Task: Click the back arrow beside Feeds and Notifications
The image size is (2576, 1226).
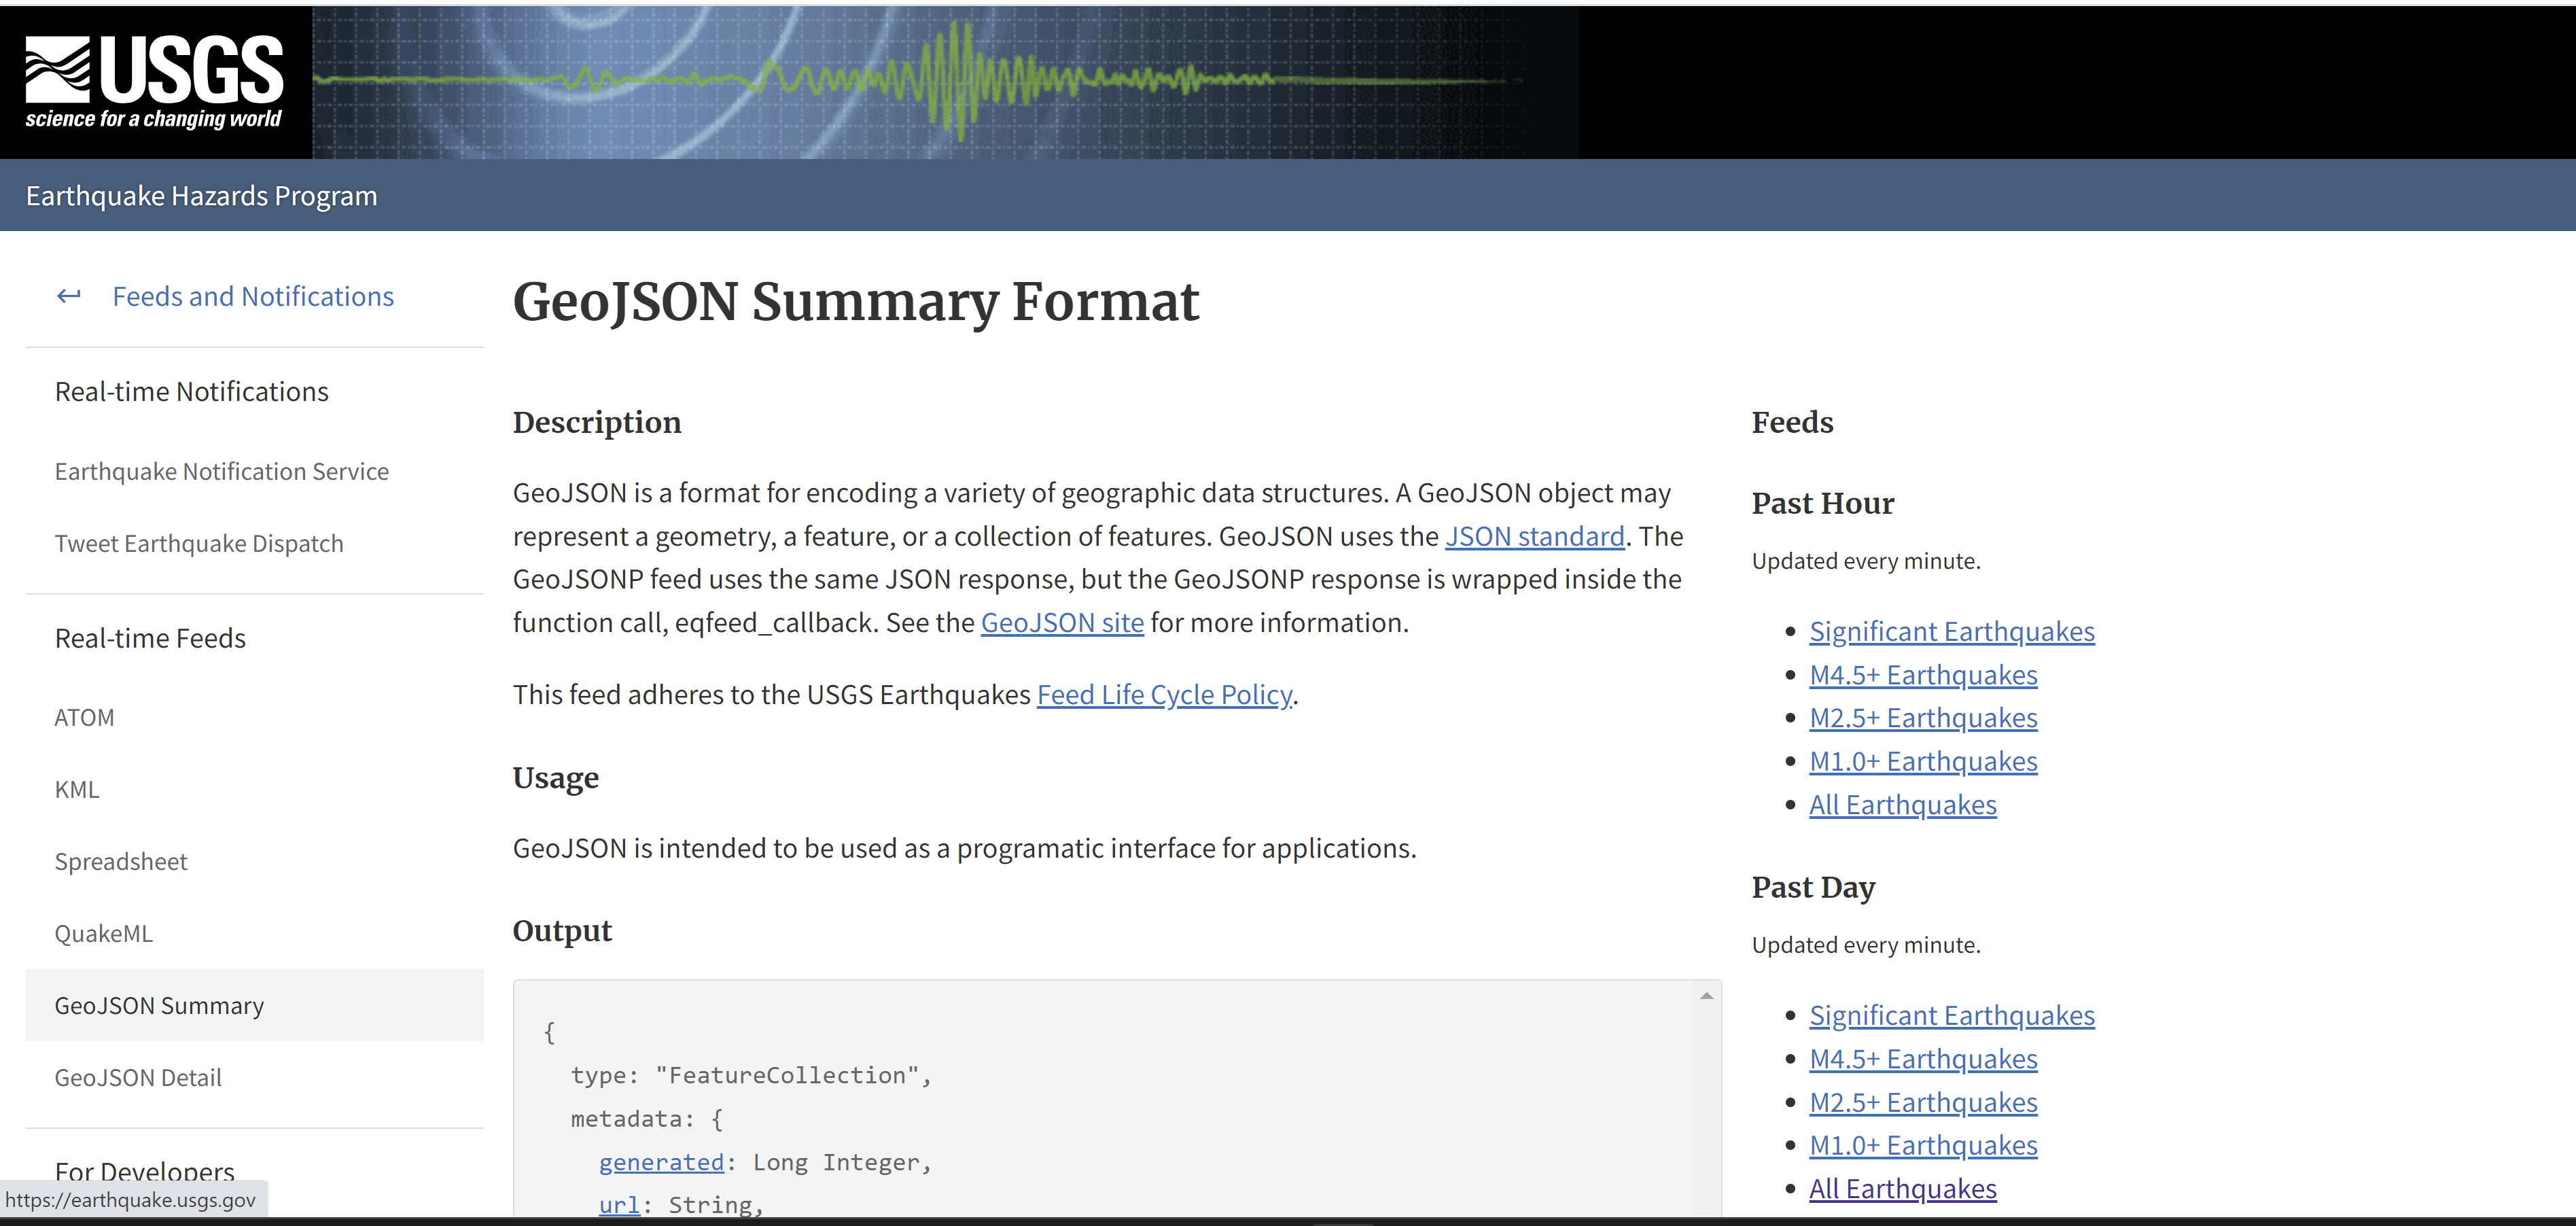Action: tap(69, 296)
